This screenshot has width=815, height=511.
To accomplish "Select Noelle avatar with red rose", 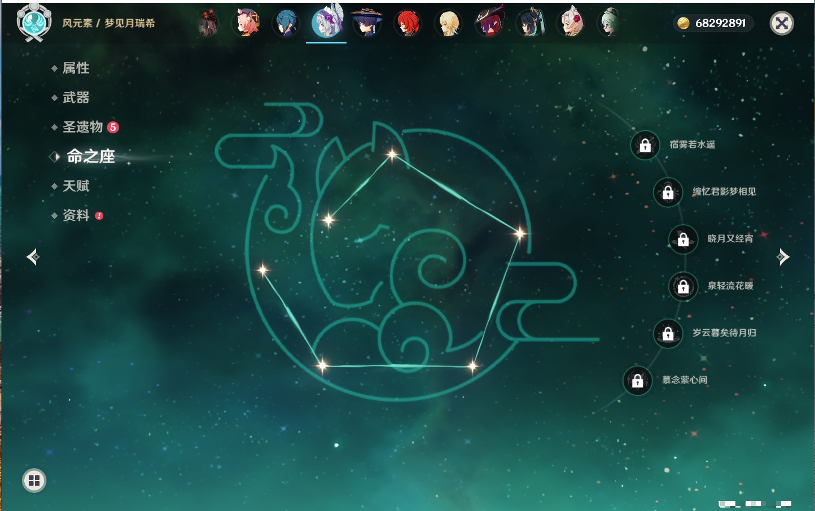I will coord(571,23).
